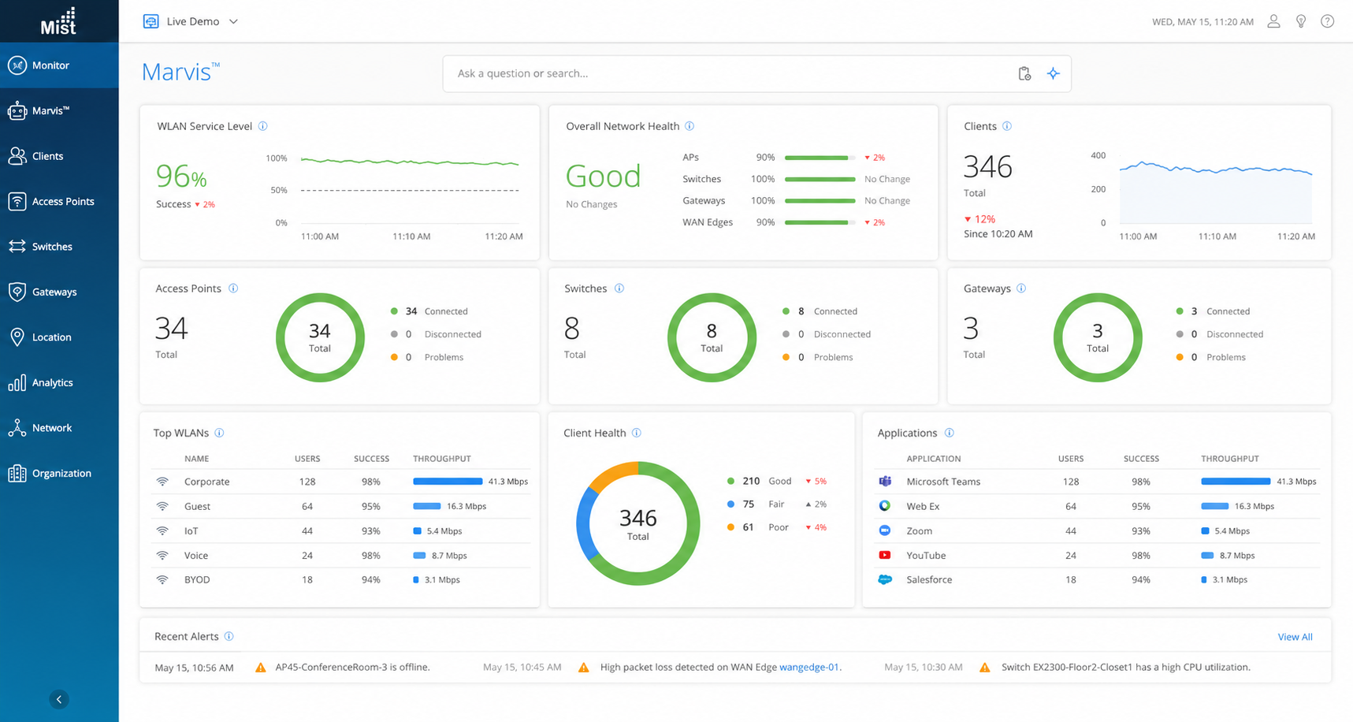Open the Monitor sidebar section
The height and width of the screenshot is (722, 1353).
tap(59, 65)
